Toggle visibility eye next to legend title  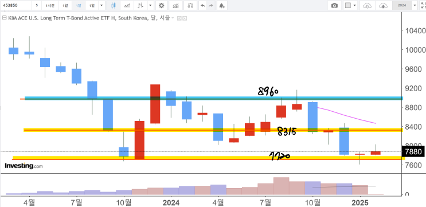[179, 18]
